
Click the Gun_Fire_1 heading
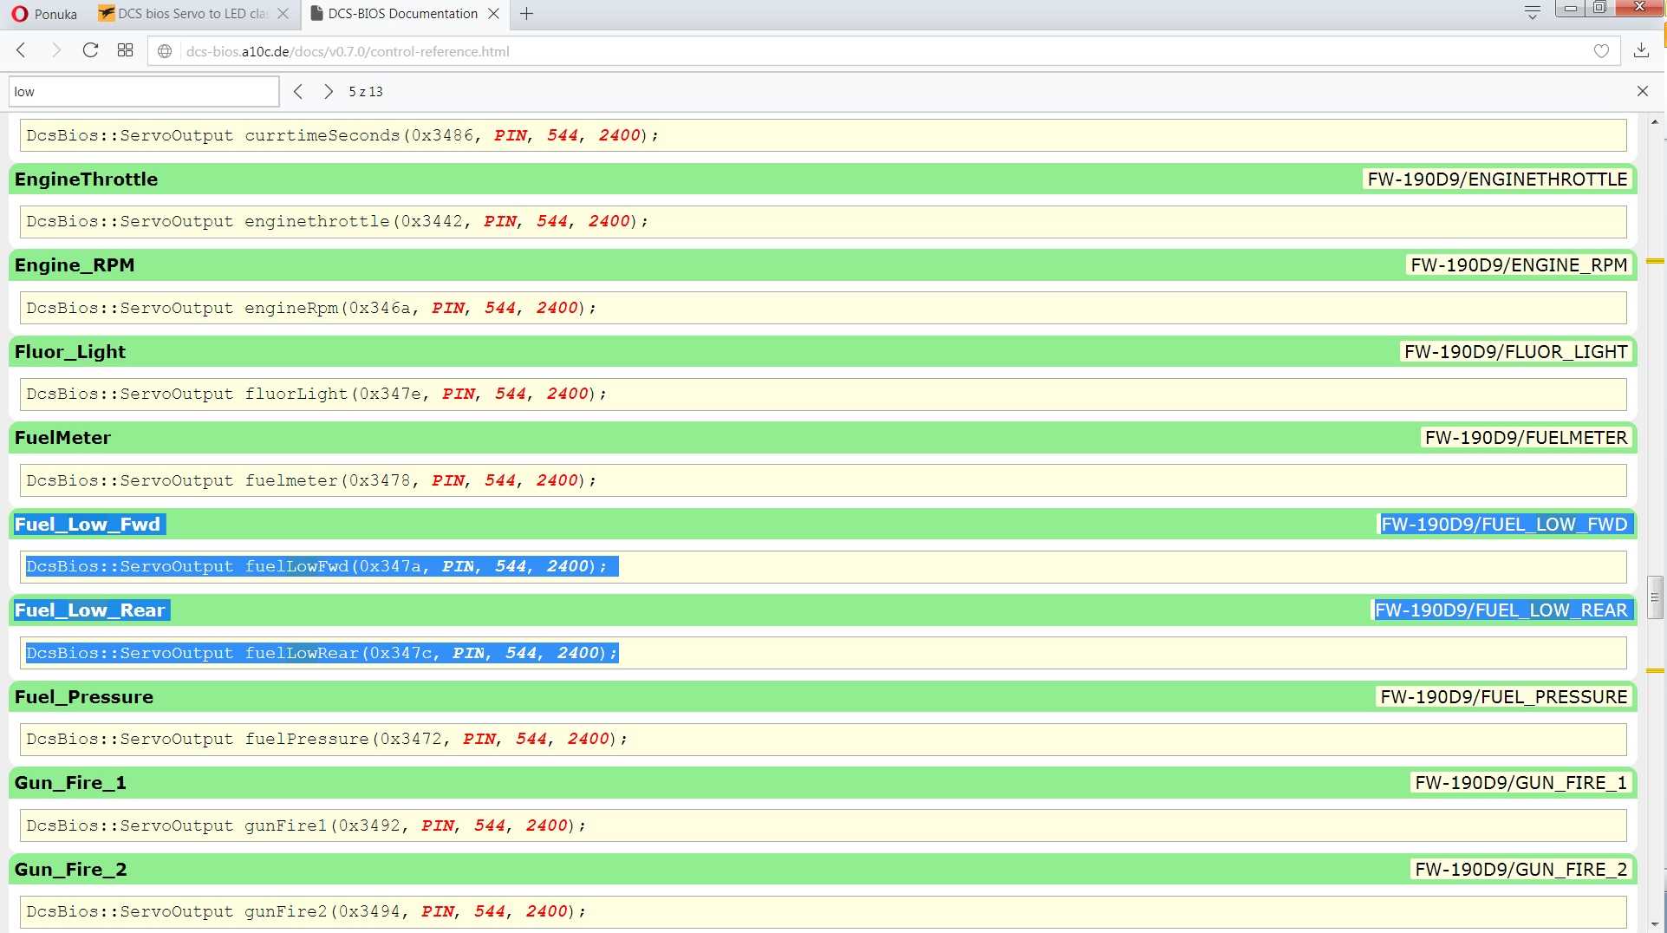(70, 783)
